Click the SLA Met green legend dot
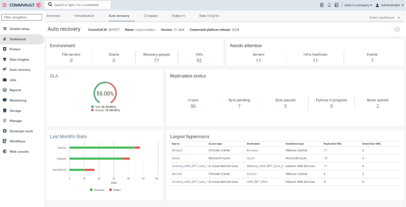 (92, 107)
